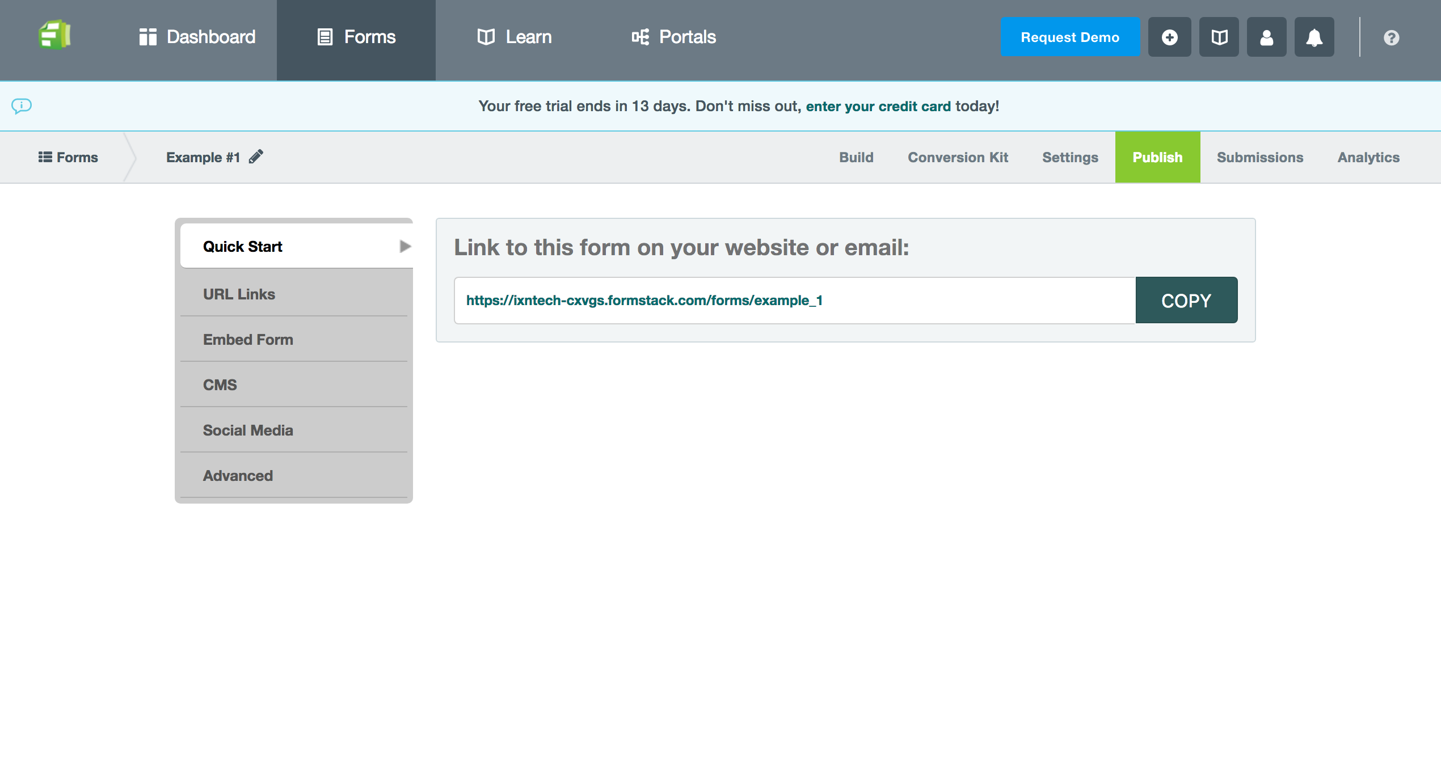
Task: Select CMS in the sidebar
Action: point(294,384)
